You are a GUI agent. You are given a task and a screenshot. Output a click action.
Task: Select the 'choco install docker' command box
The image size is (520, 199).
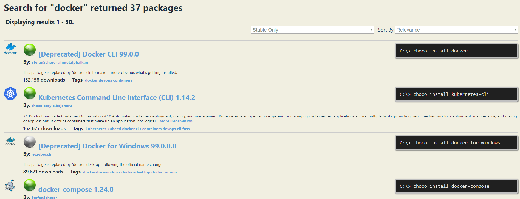click(456, 51)
